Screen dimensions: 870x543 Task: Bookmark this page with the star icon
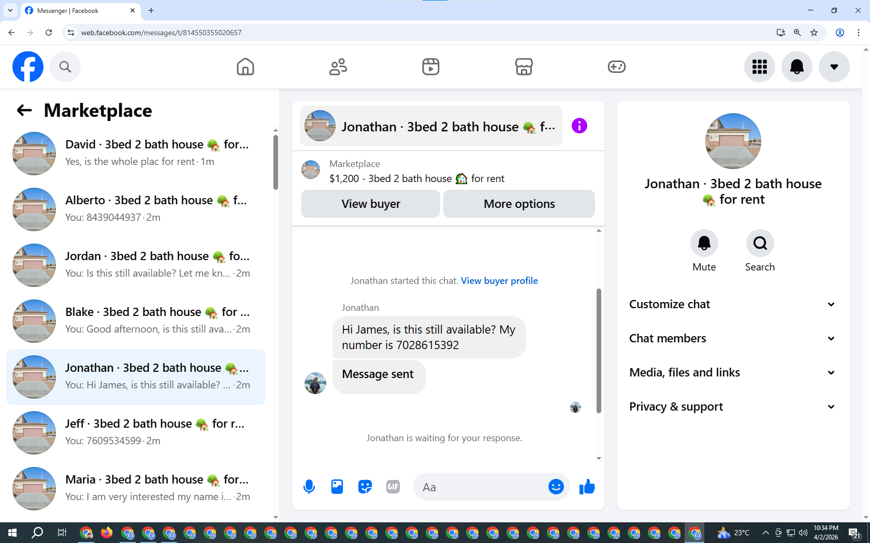point(814,33)
